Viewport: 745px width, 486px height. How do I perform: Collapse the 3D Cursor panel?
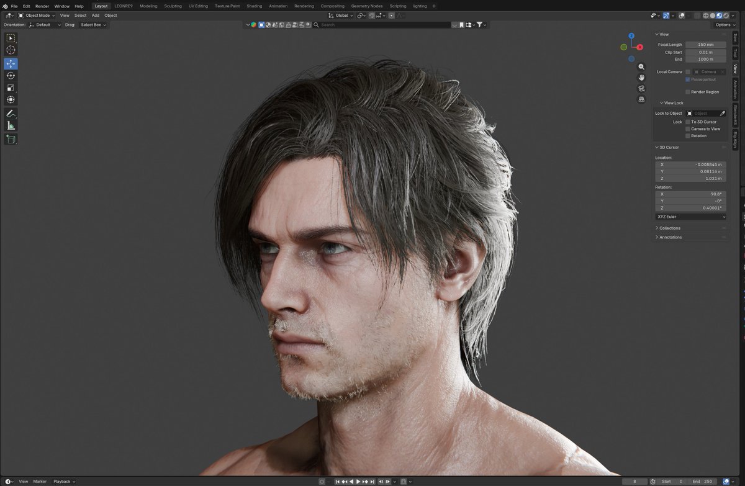[657, 147]
